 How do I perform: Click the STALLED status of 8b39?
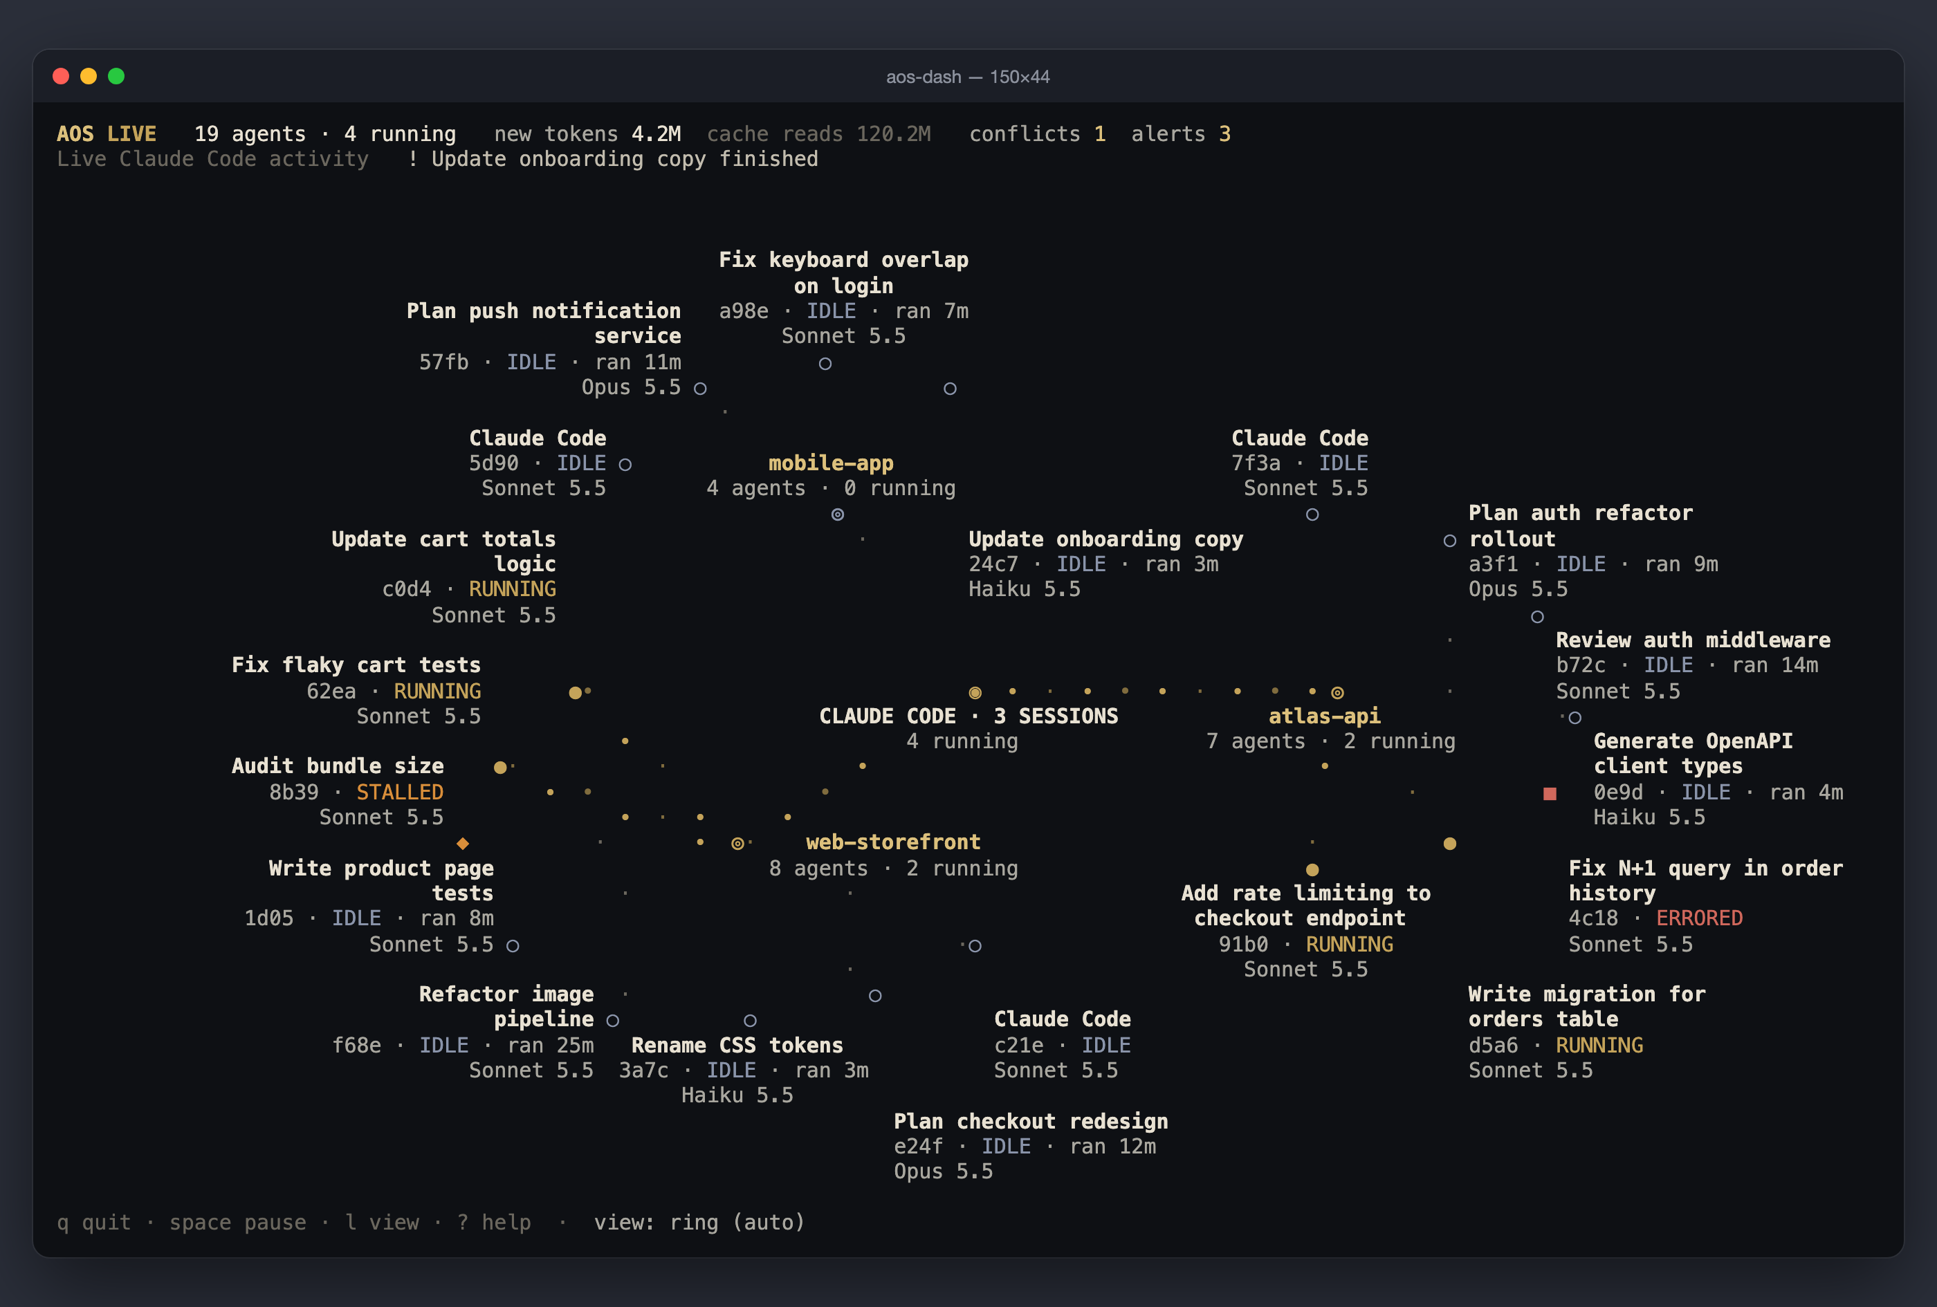click(399, 791)
